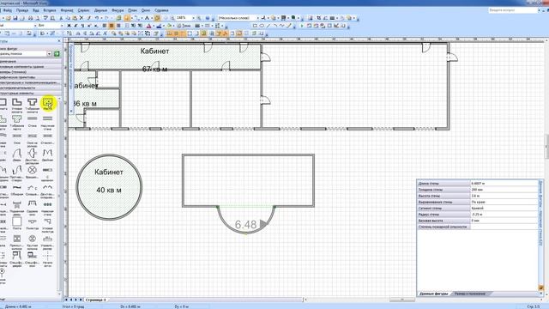Open the font size dropdown
This screenshot has width=549, height=309.
[62, 26]
